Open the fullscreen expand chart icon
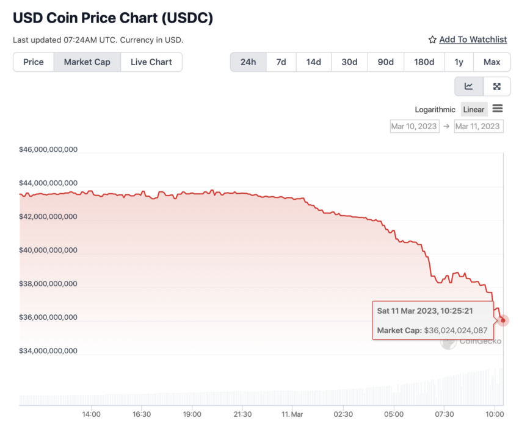The image size is (519, 432). click(x=497, y=86)
